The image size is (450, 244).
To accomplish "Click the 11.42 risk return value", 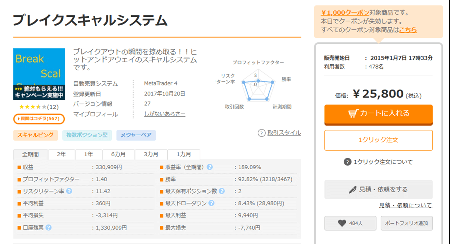I will (x=103, y=191).
